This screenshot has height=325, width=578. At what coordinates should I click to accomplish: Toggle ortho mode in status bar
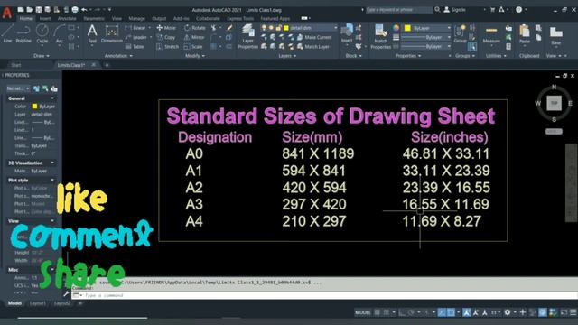(402, 312)
